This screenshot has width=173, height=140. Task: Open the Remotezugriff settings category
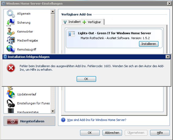click(27, 49)
